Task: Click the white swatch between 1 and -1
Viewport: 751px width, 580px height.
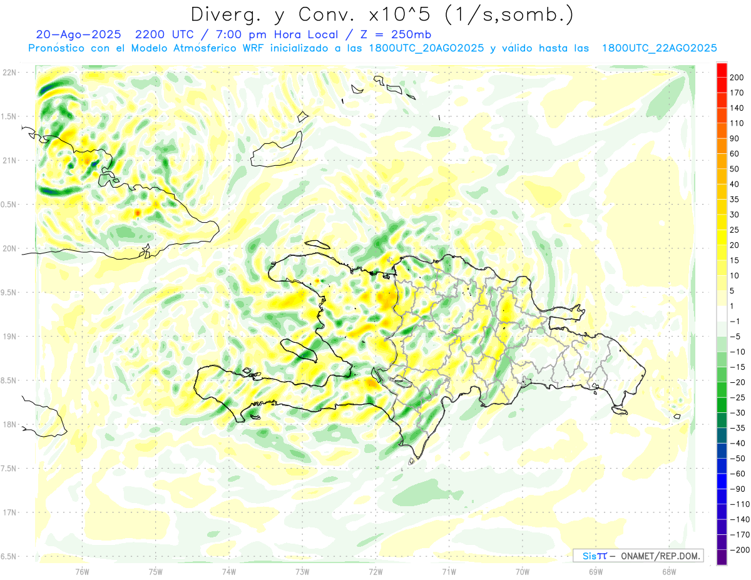Action: click(x=722, y=313)
